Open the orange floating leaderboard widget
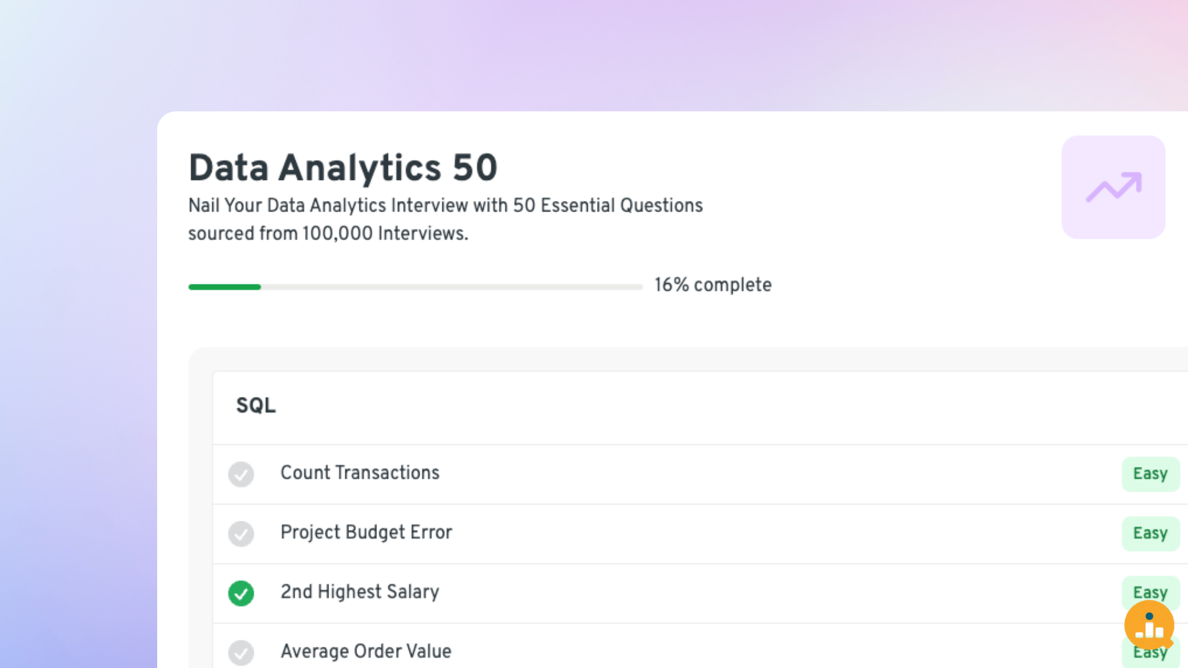Image resolution: width=1188 pixels, height=668 pixels. pos(1149,625)
